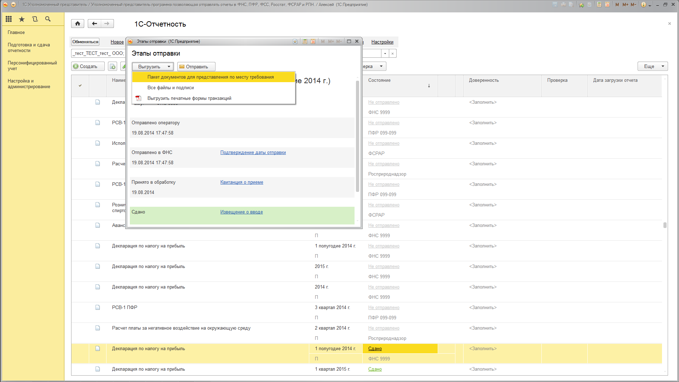
Task: Open the sections grid menu icon
Action: tap(9, 19)
